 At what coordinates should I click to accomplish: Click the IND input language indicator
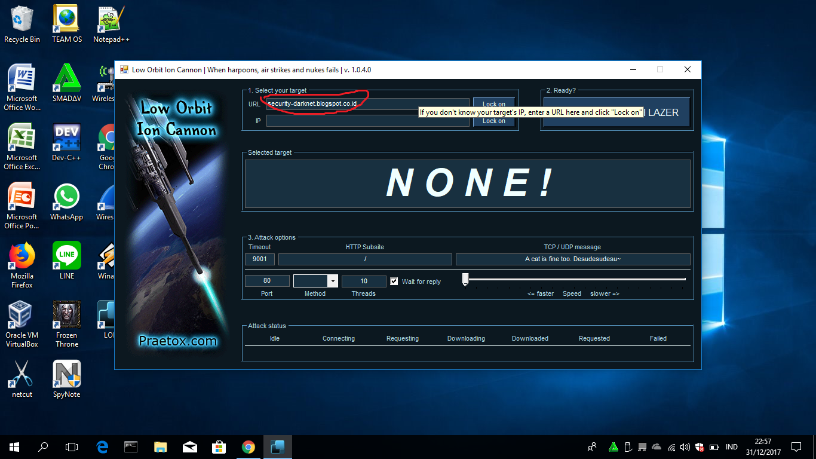click(731, 446)
